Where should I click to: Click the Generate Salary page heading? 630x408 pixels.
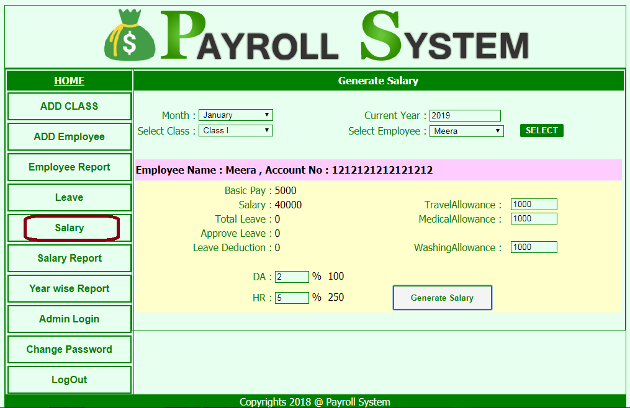click(378, 81)
